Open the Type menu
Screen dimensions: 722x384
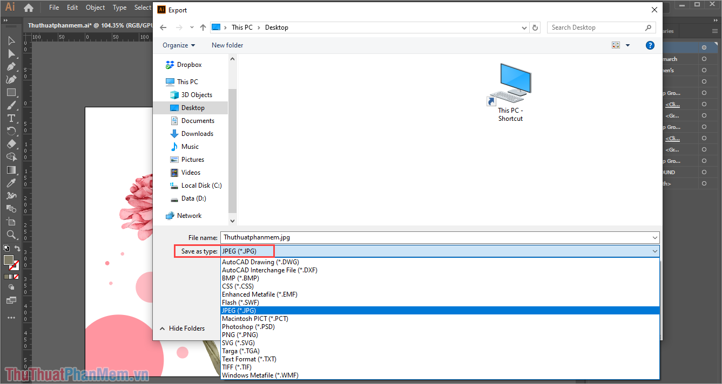tap(119, 8)
